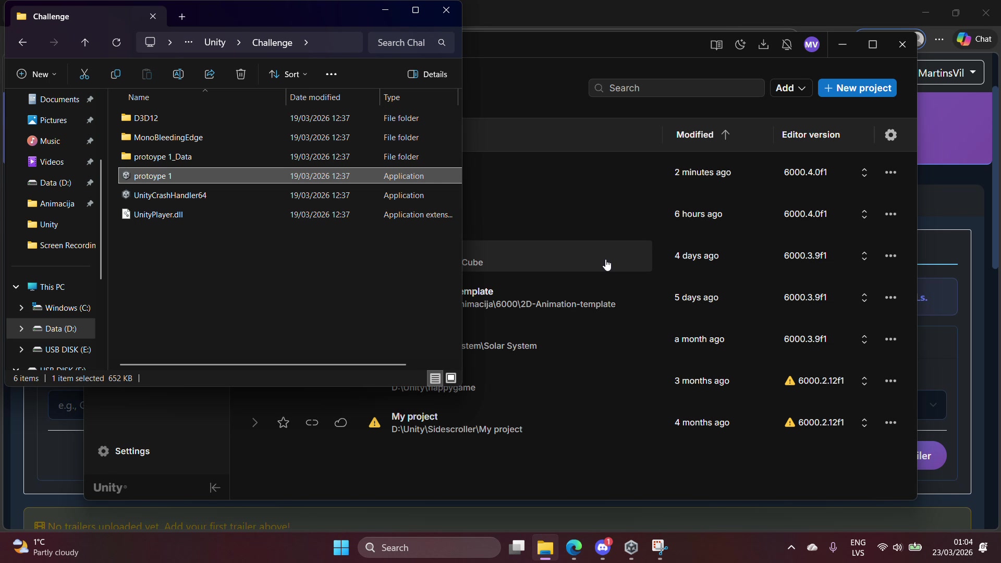Click the Delete trash can icon
Image resolution: width=1001 pixels, height=563 pixels.
pyautogui.click(x=241, y=74)
